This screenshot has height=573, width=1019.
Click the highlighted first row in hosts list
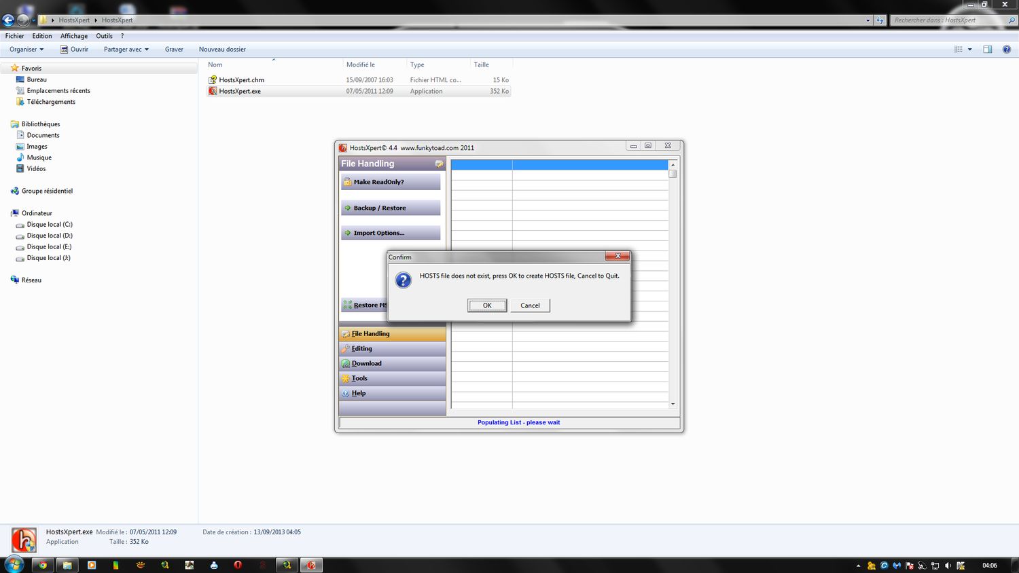point(559,165)
